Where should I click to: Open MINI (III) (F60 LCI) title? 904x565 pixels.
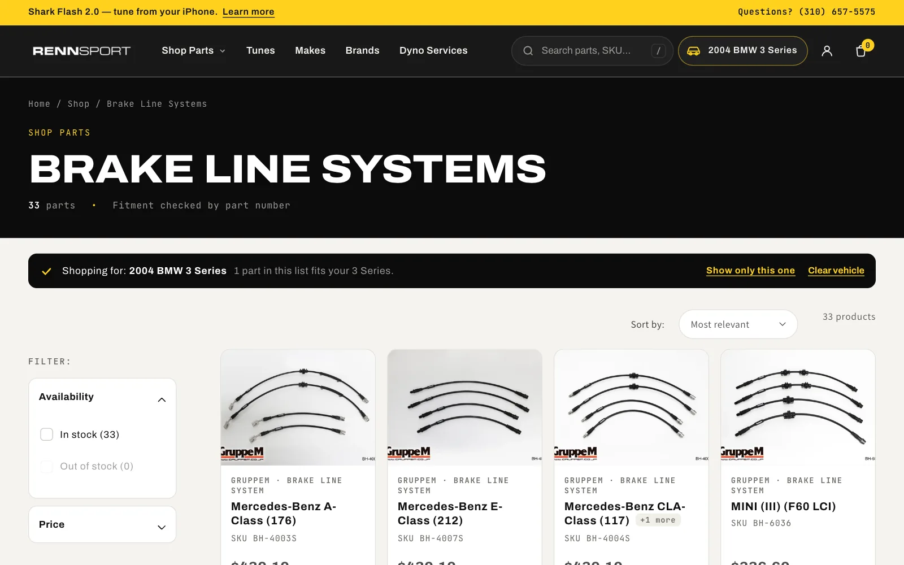click(x=783, y=507)
